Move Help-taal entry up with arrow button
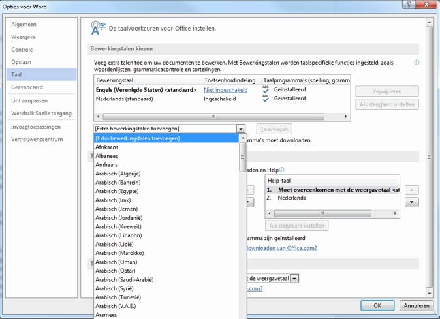The width and height of the screenshot is (440, 319). tap(412, 190)
